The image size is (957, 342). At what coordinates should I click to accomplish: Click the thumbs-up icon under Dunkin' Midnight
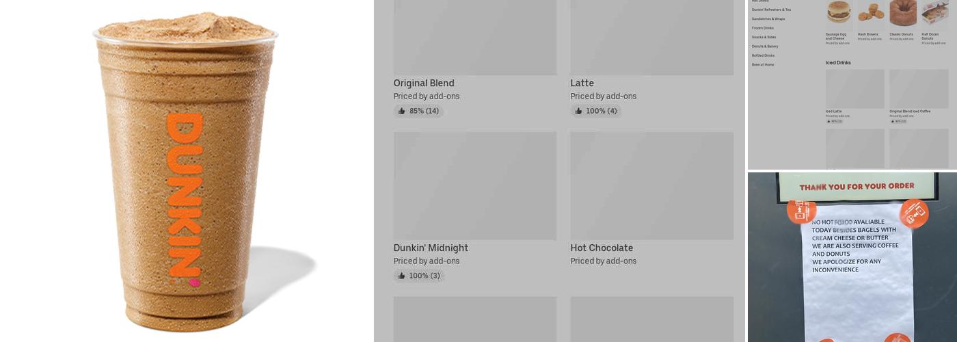pos(402,276)
